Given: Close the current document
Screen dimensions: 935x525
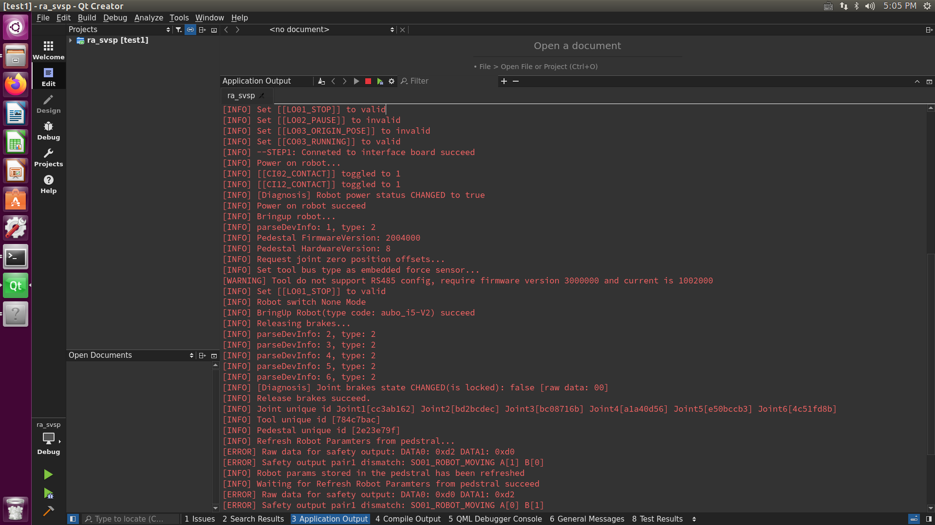Looking at the screenshot, I should [402, 30].
